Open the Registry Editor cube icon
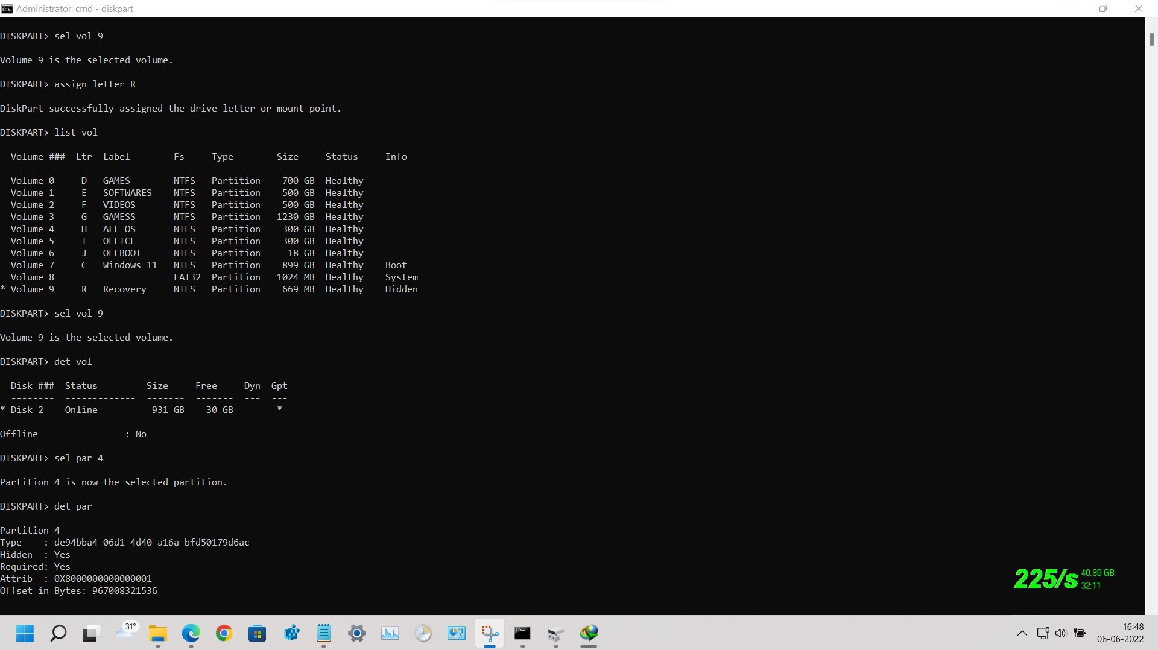 [x=291, y=633]
